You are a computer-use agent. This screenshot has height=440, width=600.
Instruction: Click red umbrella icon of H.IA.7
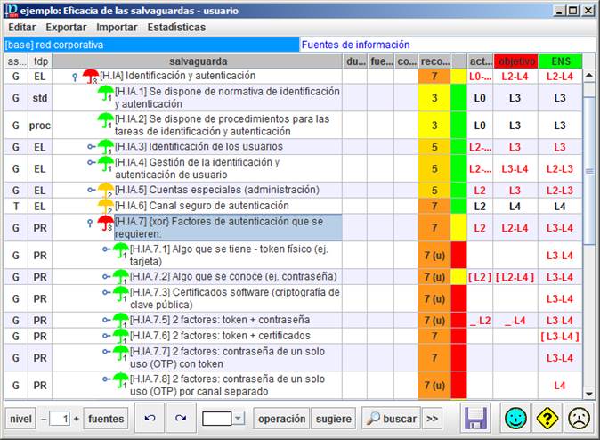point(106,223)
